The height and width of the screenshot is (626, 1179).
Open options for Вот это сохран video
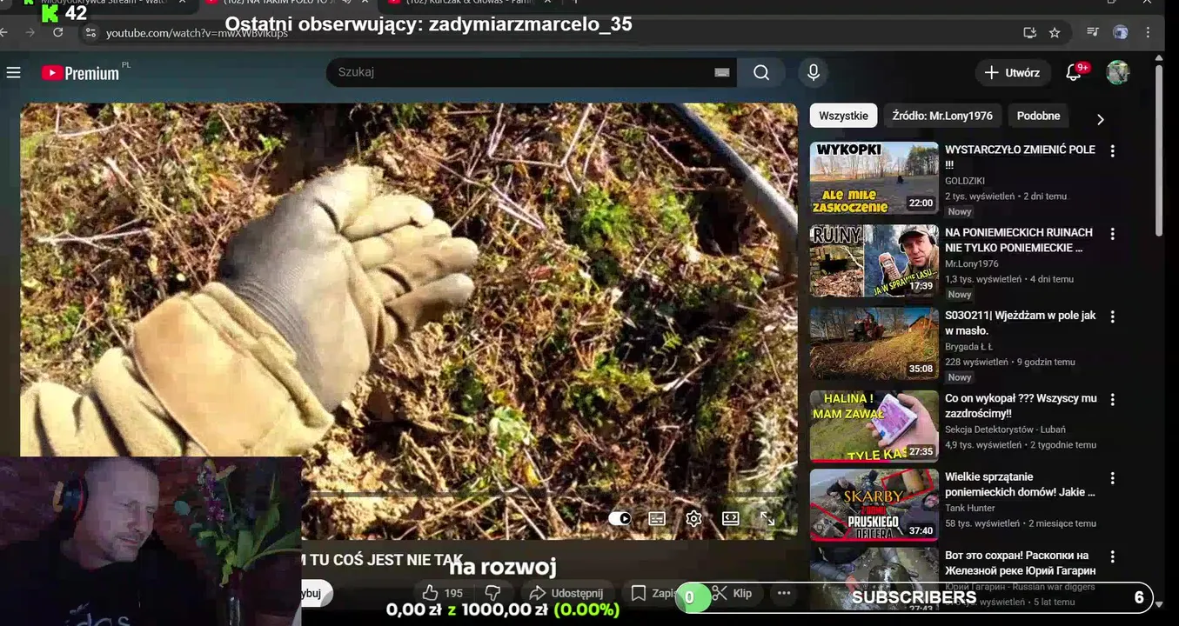1112,556
